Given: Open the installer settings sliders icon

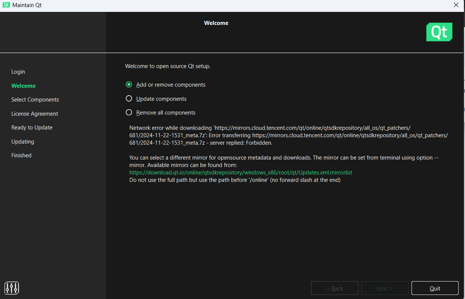Looking at the screenshot, I should click(x=12, y=287).
